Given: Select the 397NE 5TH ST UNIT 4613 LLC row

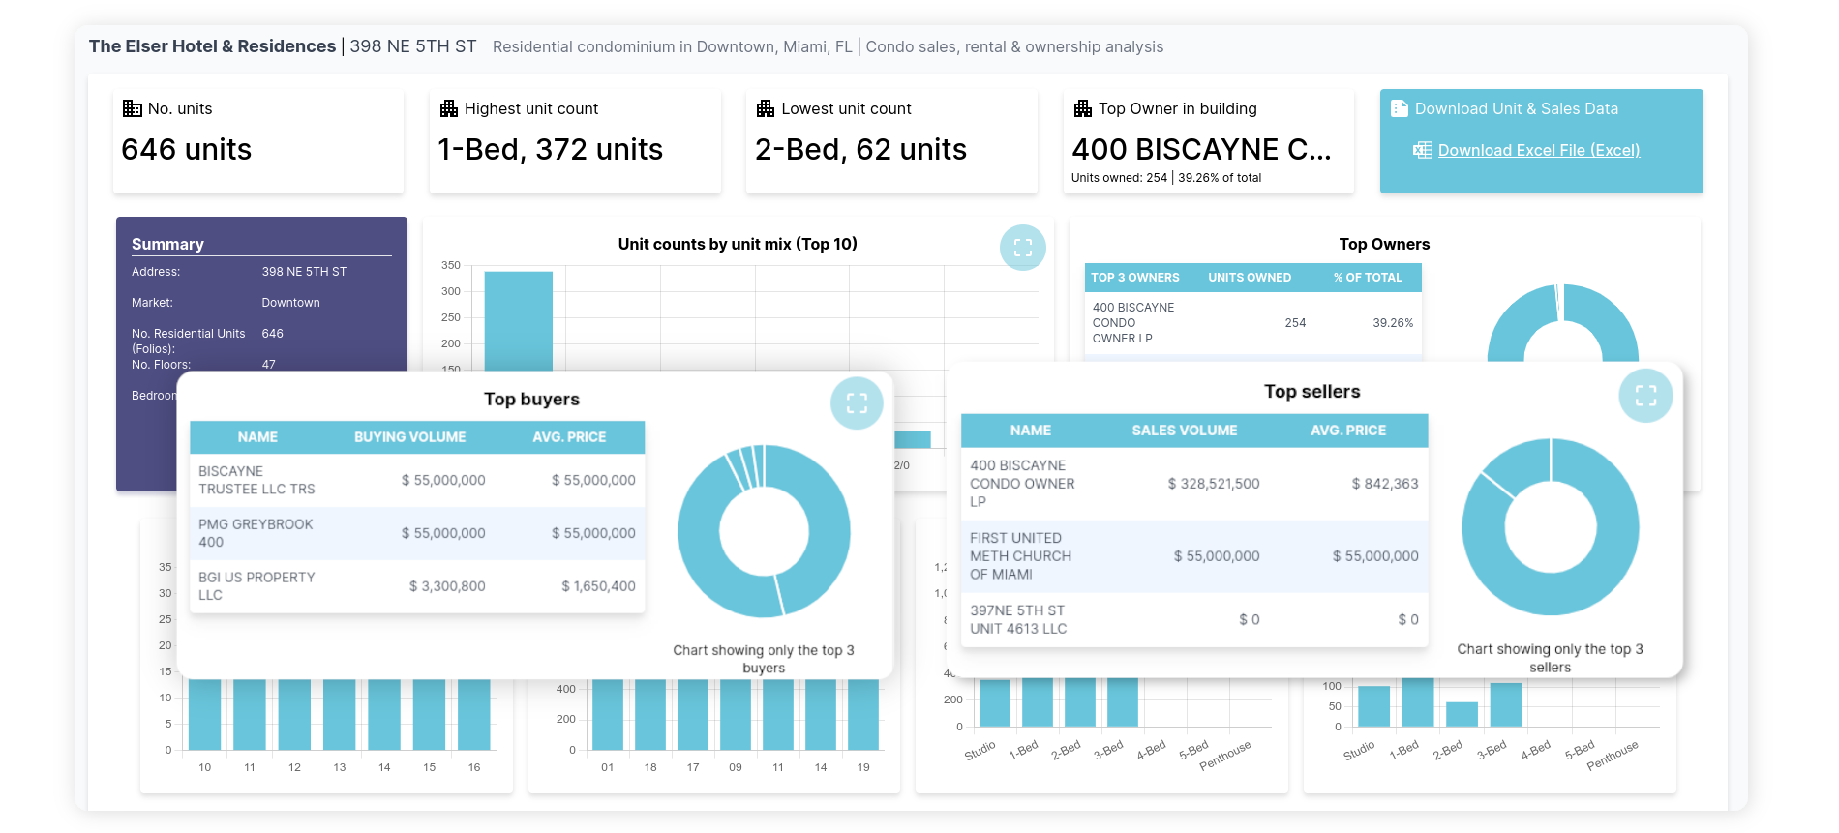Looking at the screenshot, I should coord(1194,619).
